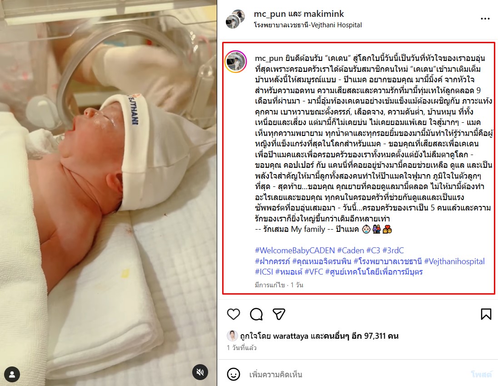Open the #ICSI hashtag
The width and height of the screenshot is (498, 386).
click(264, 272)
